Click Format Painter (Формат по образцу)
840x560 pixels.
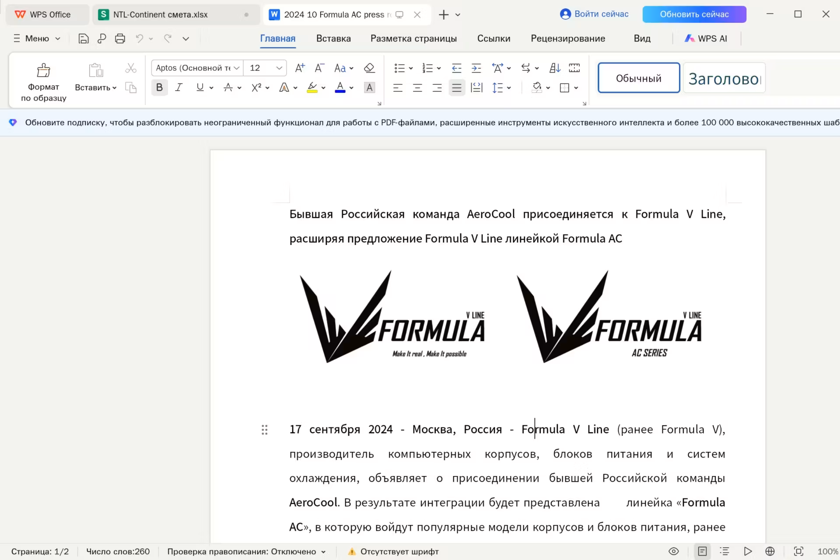[x=44, y=82]
